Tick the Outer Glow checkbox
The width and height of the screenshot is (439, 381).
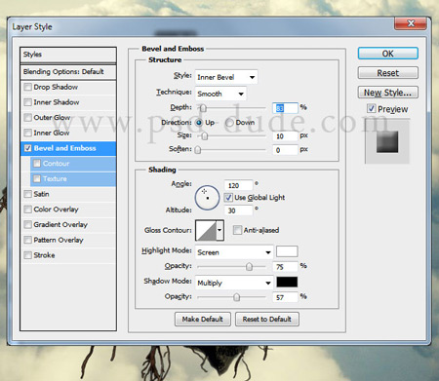(x=28, y=118)
